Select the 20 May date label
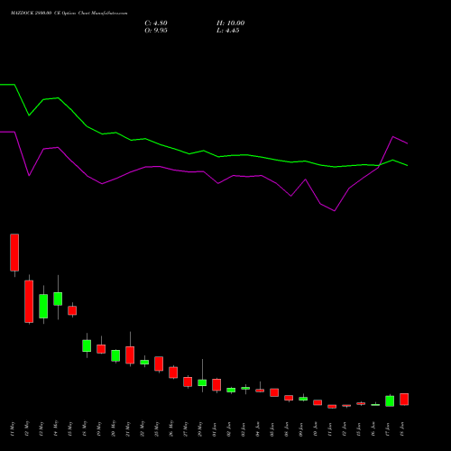This screenshot has height=451, width=451. 114,429
